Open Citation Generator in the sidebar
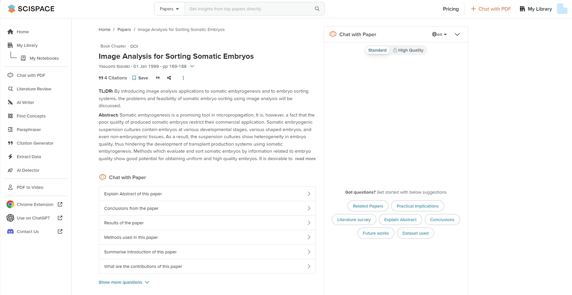The image size is (572, 295). click(35, 143)
